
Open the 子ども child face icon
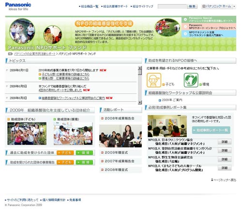click(154, 80)
